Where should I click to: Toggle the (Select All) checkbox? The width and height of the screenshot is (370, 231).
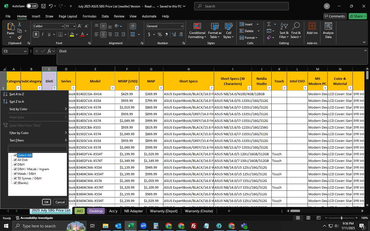point(15,155)
